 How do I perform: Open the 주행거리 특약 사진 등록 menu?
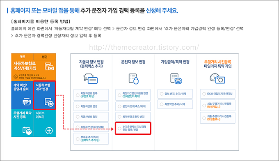23,123
